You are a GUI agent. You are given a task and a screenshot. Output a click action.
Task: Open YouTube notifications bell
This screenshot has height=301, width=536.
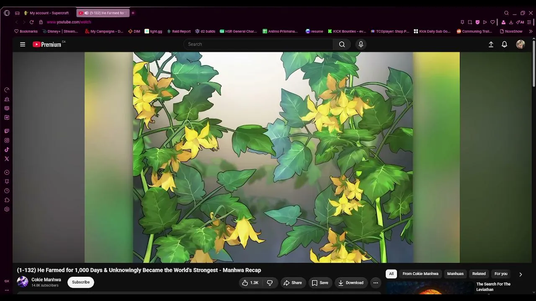click(505, 44)
